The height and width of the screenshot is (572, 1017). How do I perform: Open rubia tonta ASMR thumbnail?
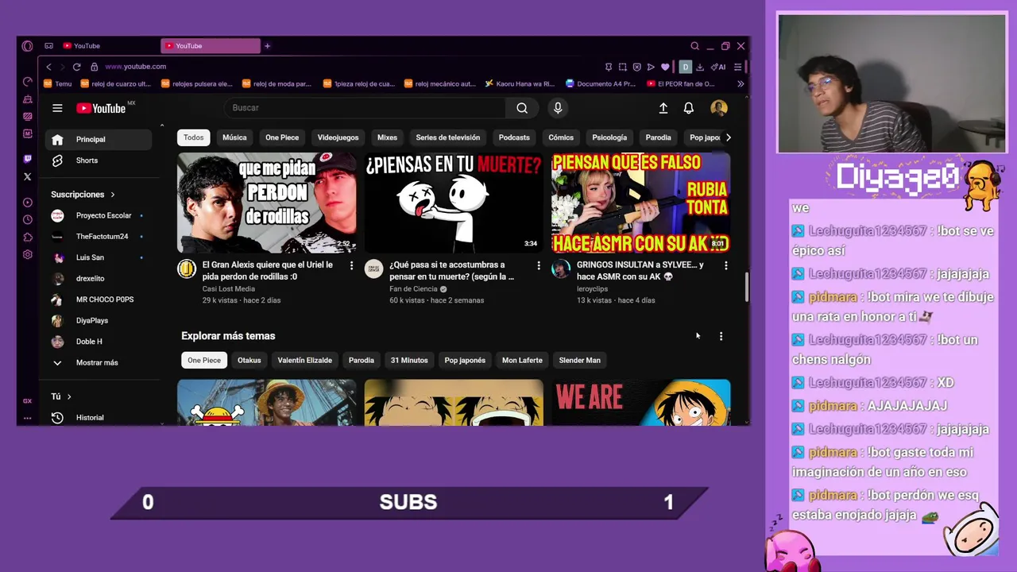(x=641, y=203)
